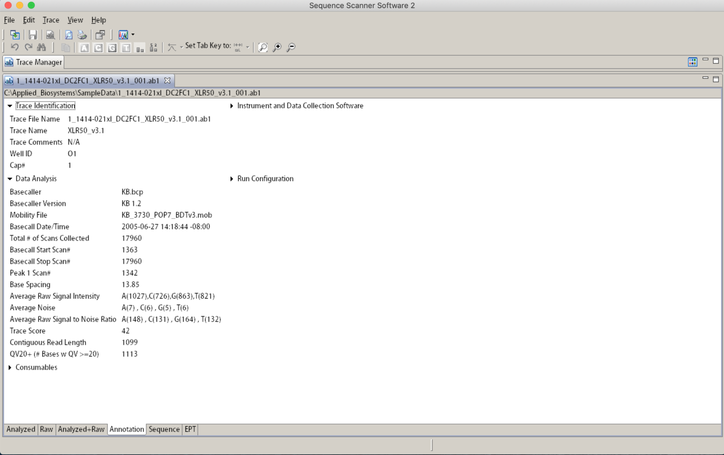Toggle the T channel trace display
Screen dimensions: 724x455
125,47
